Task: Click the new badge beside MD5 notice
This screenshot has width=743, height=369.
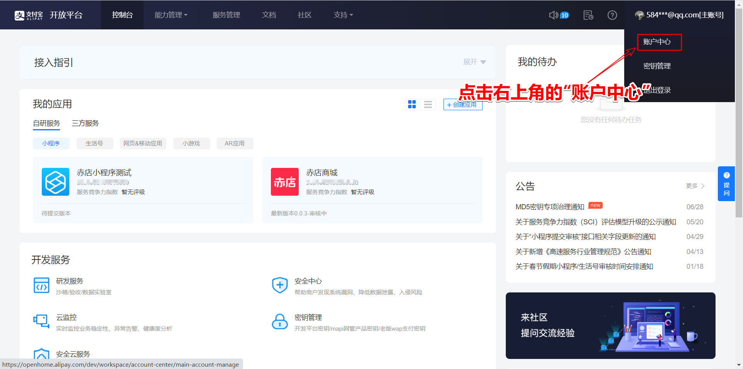Action: pyautogui.click(x=596, y=205)
